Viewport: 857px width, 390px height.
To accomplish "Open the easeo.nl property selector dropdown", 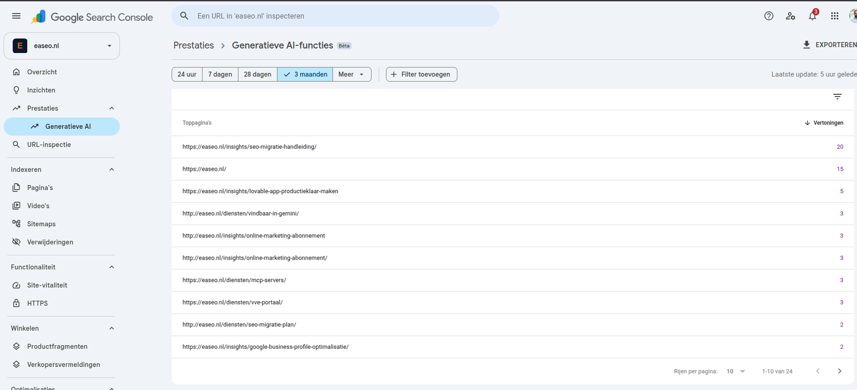I will [x=62, y=45].
